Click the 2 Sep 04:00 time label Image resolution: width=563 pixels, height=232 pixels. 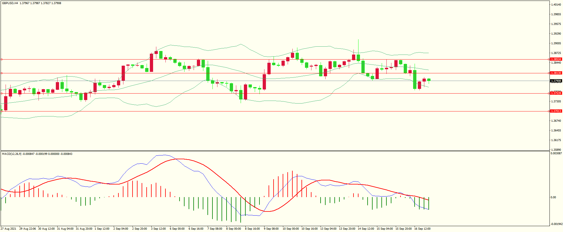pyautogui.click(x=121, y=229)
